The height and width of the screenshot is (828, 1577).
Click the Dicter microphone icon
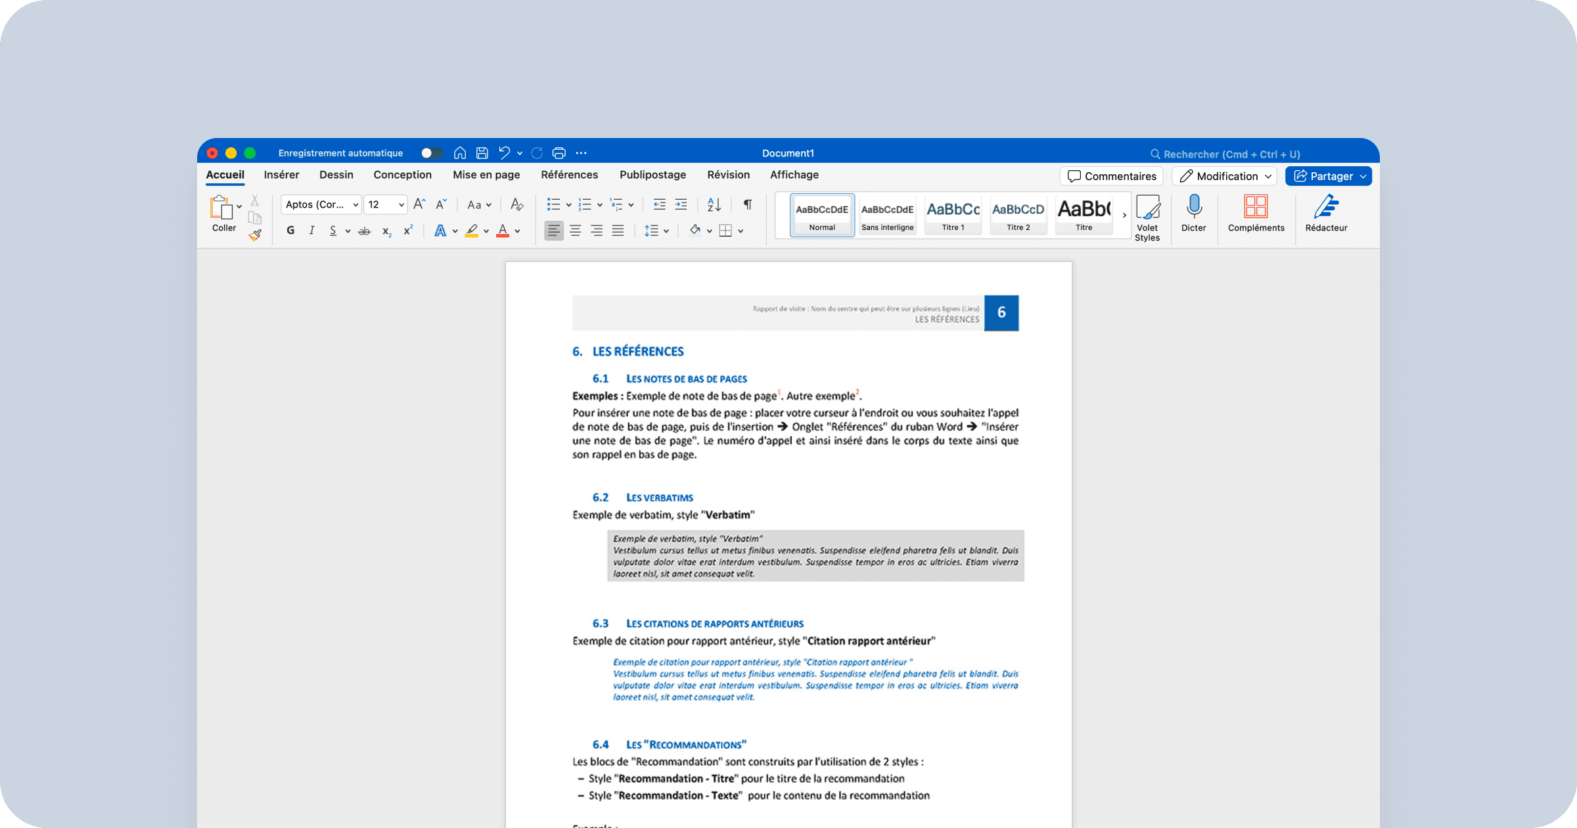click(1193, 208)
